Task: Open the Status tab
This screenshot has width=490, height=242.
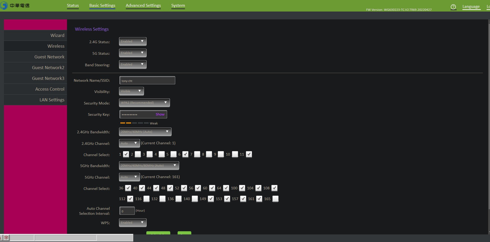Action: pyautogui.click(x=73, y=5)
